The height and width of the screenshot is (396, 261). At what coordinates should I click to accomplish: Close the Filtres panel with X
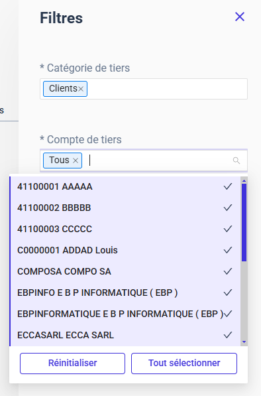[240, 17]
